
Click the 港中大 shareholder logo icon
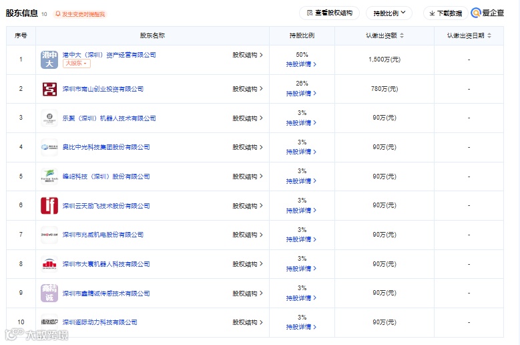(x=49, y=60)
